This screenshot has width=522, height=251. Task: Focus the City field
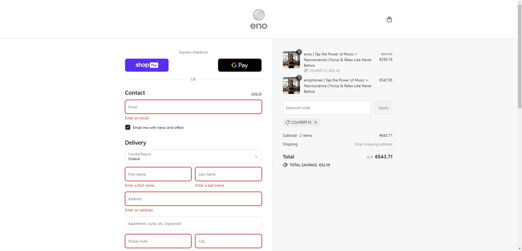click(228, 241)
